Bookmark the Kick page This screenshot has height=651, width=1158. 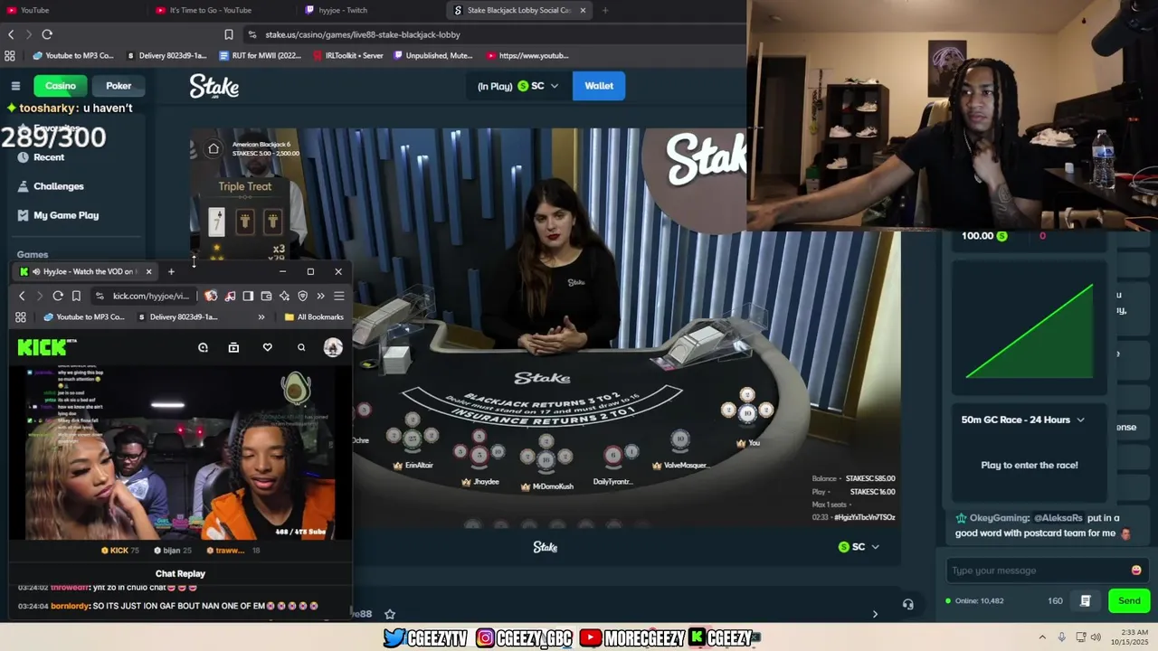(77, 296)
